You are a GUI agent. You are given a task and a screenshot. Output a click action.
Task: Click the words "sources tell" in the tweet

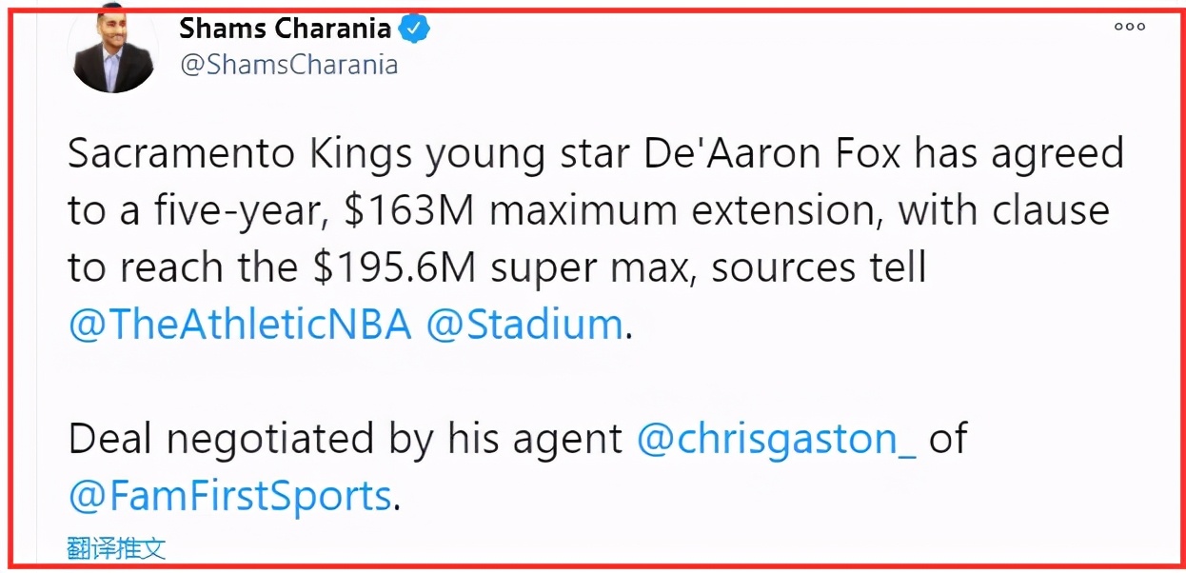(x=819, y=268)
